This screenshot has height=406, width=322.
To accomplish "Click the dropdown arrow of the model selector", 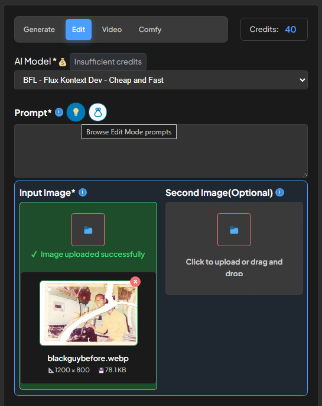I will 302,80.
